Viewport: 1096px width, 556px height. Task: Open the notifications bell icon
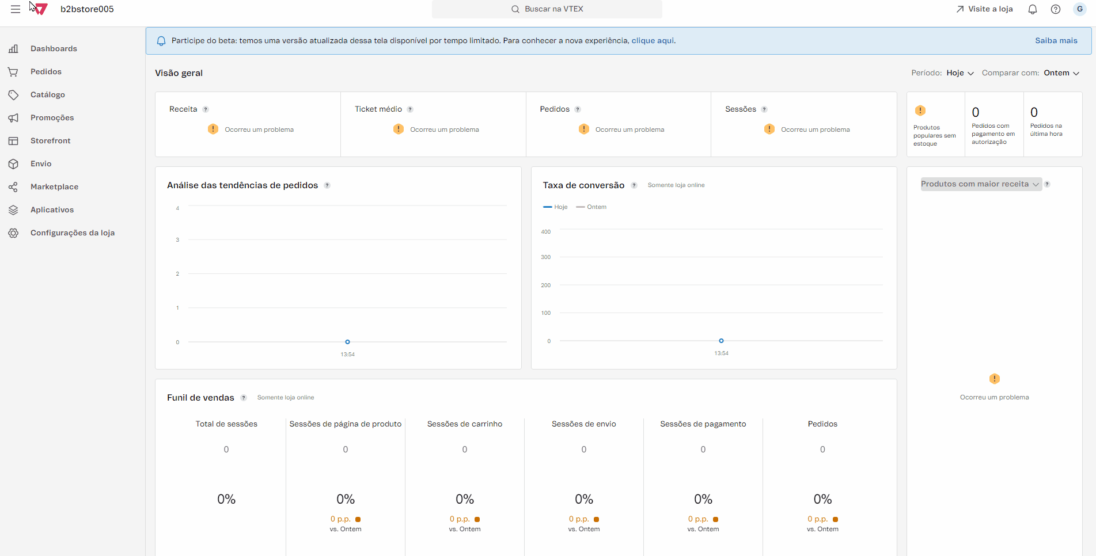tap(1033, 9)
